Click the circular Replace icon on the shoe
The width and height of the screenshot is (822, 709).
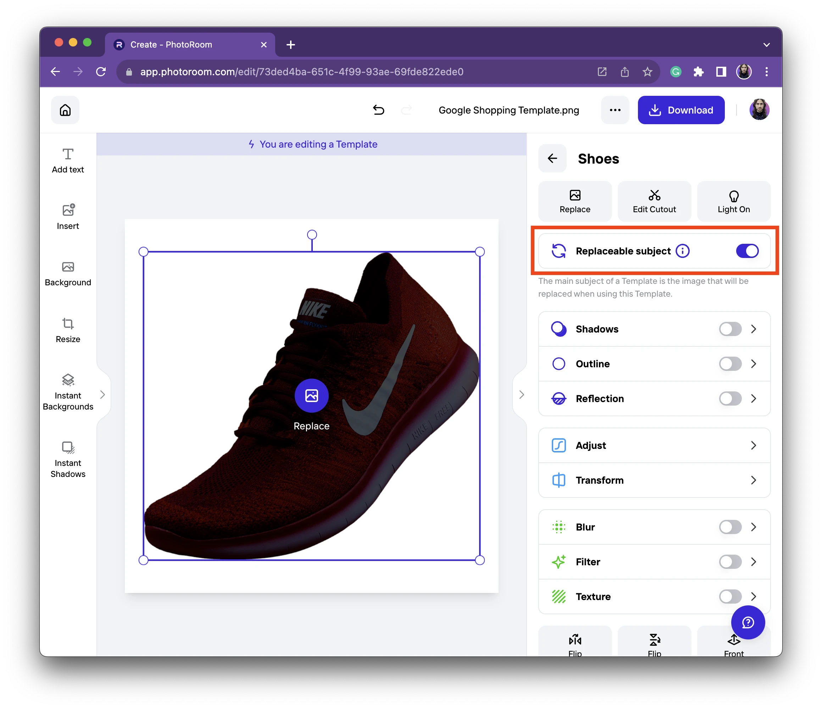click(311, 396)
